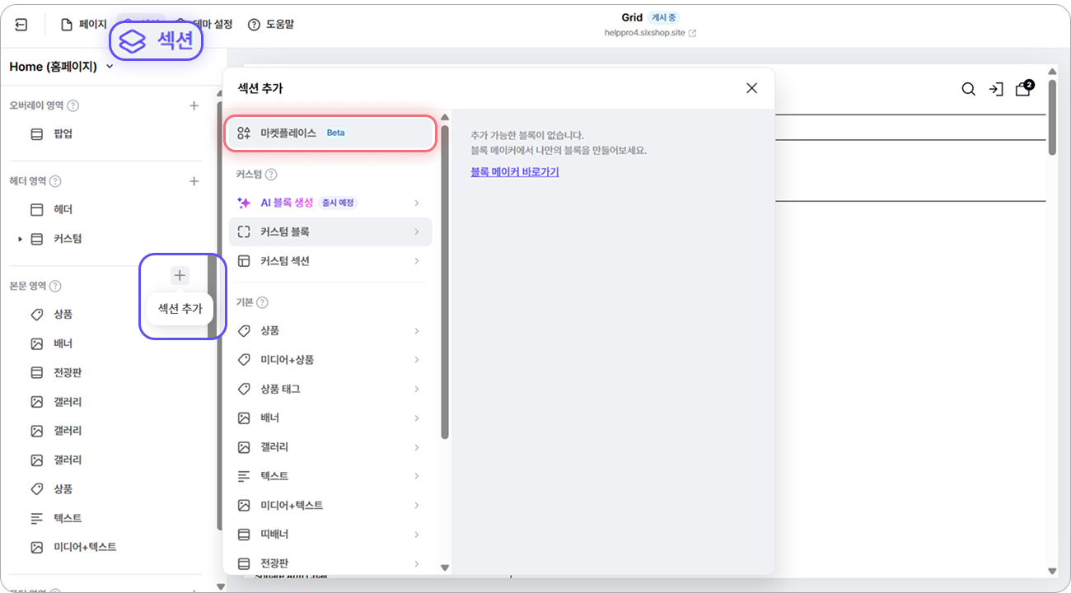Click the 마켓플레이스 icon
The image size is (1071, 593).
click(x=244, y=133)
